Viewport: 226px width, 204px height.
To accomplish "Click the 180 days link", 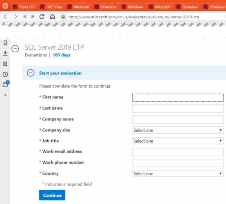I will [62, 55].
